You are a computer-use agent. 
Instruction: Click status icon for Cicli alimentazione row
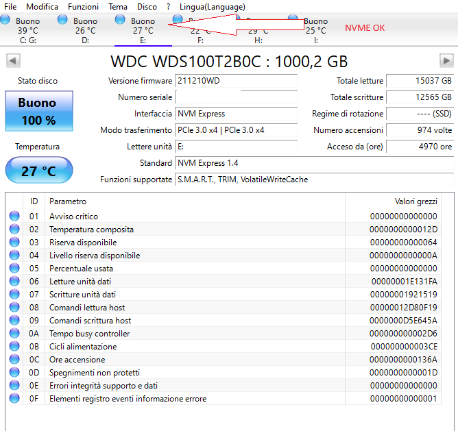pyautogui.click(x=14, y=346)
